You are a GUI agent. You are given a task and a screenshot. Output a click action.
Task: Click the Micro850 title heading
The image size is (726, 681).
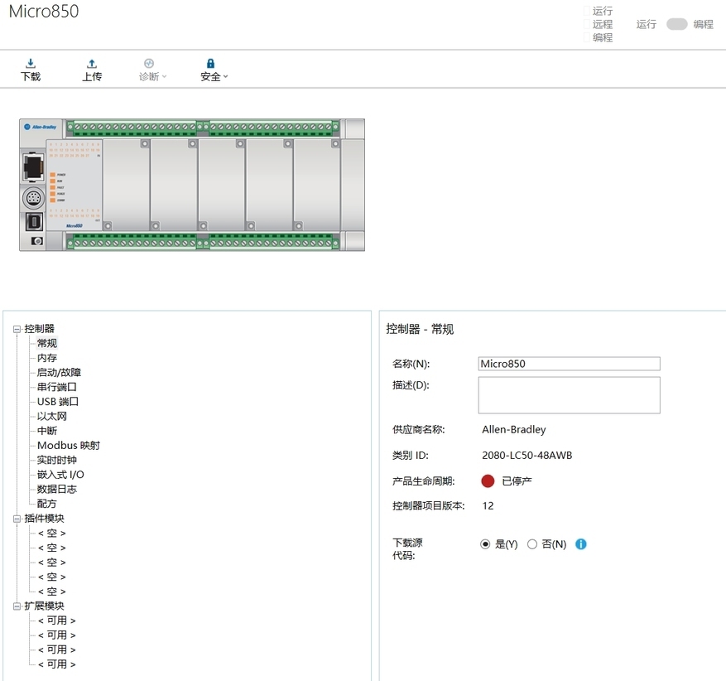coord(44,12)
